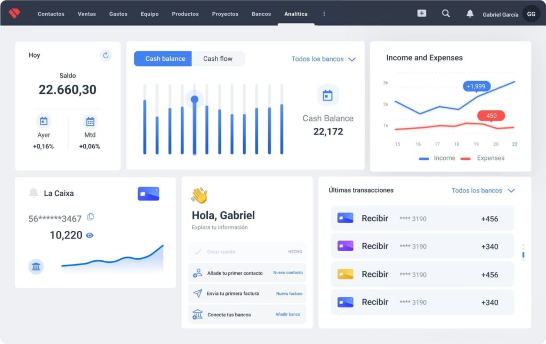The width and height of the screenshot is (546, 344).
Task: Click the add new item icon in the header
Action: [x=421, y=13]
